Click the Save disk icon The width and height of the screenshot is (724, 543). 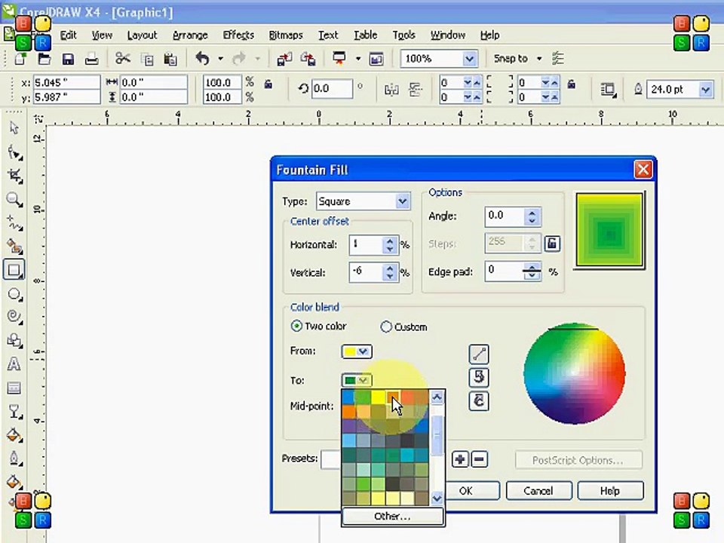68,59
